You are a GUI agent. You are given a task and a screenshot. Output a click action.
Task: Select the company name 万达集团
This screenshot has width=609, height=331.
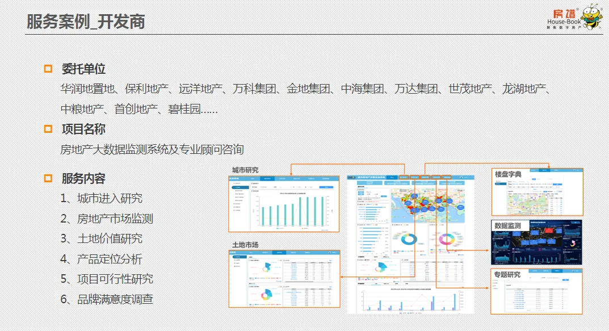[417, 89]
